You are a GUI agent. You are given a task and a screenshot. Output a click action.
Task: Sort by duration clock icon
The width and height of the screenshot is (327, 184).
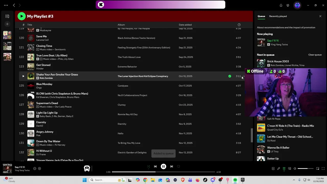pos(239,25)
